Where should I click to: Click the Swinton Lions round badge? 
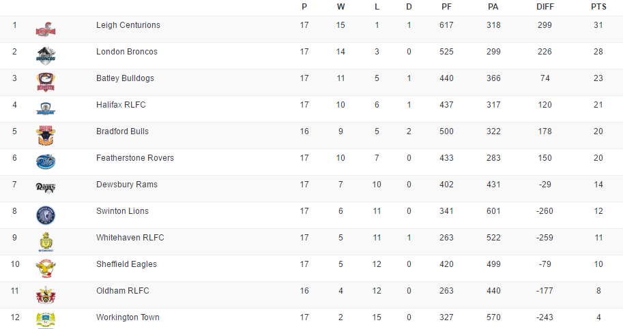pyautogui.click(x=46, y=215)
